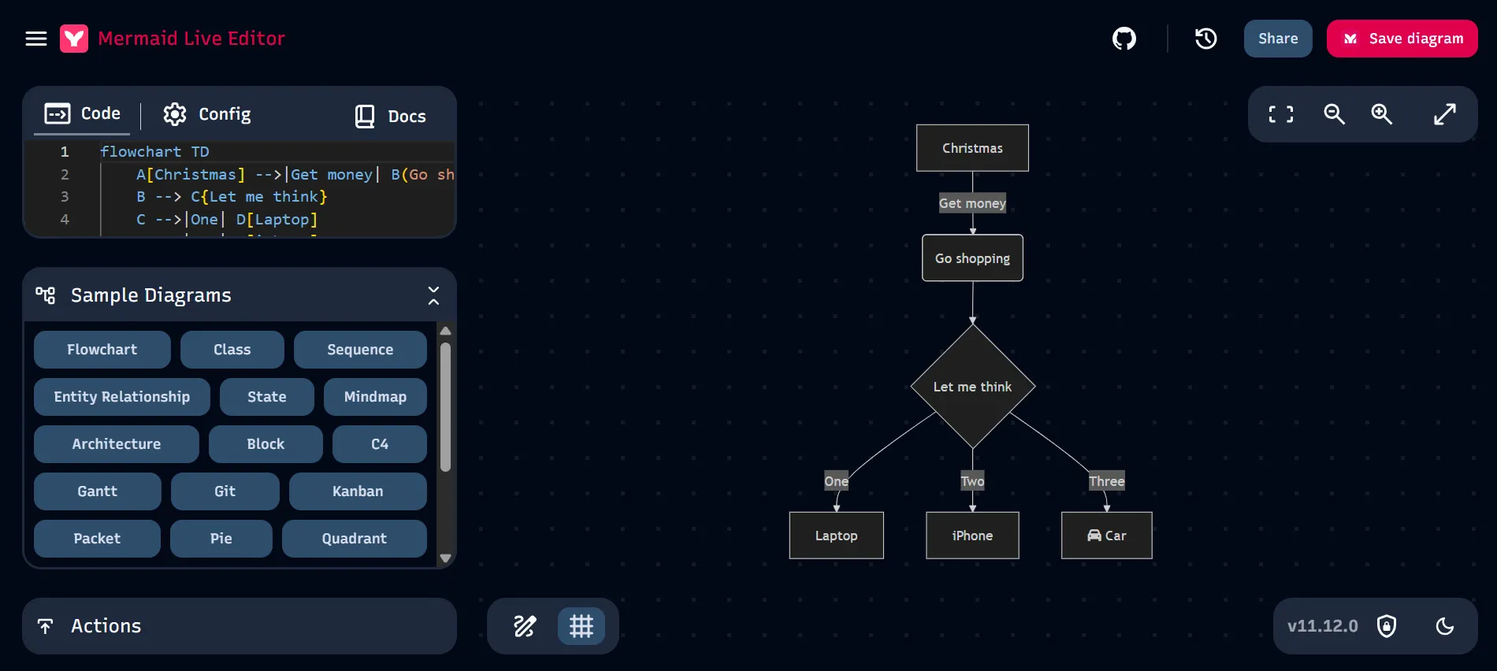Viewport: 1497px width, 671px height.
Task: Load the Gantt sample diagram
Action: tap(98, 491)
